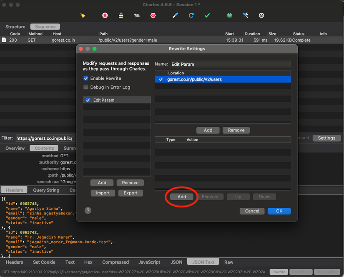Image resolution: width=344 pixels, height=277 pixels.
Task: Select the JSON Text response tab
Action: [203, 262]
